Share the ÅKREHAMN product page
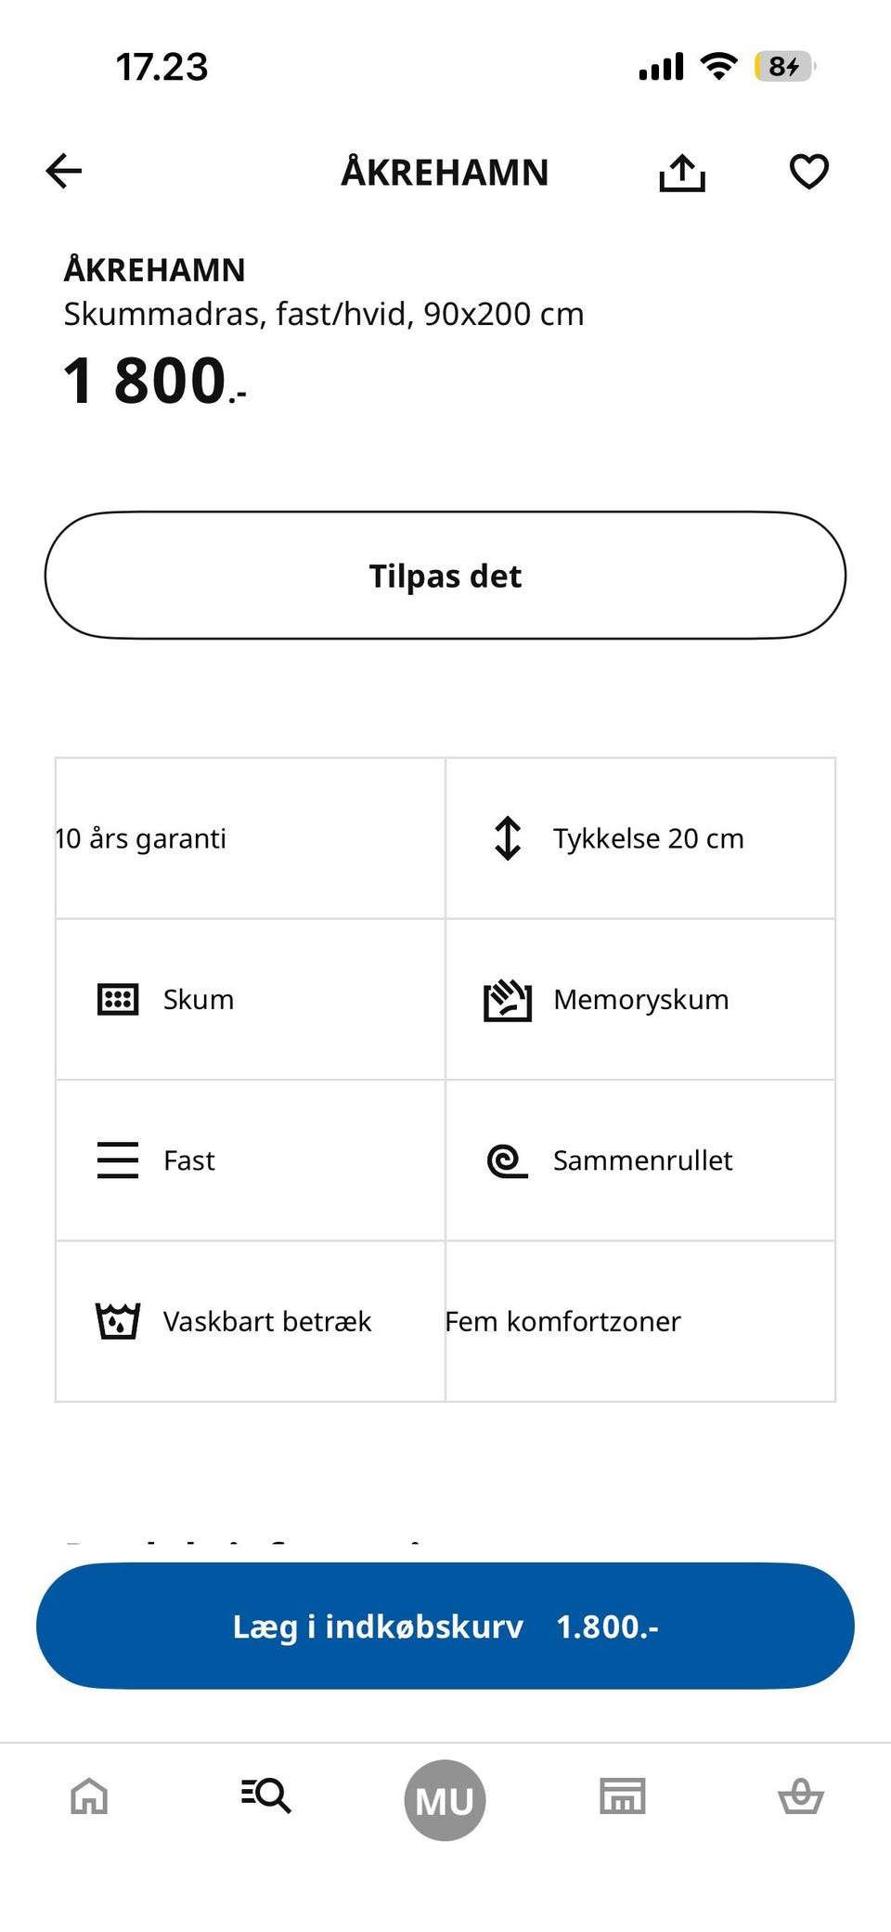This screenshot has width=891, height=1932. pyautogui.click(x=682, y=173)
